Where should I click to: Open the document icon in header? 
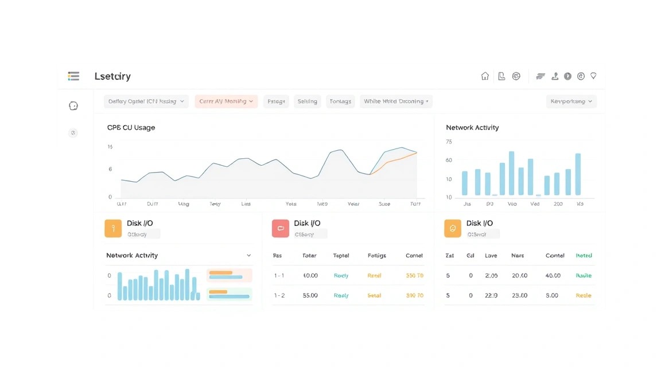501,76
